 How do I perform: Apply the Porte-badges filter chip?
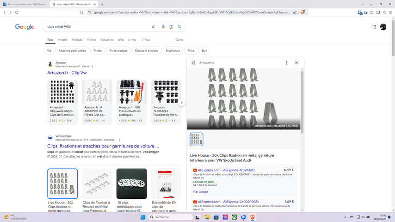click(x=118, y=51)
